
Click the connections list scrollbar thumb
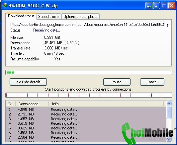tap(169, 112)
